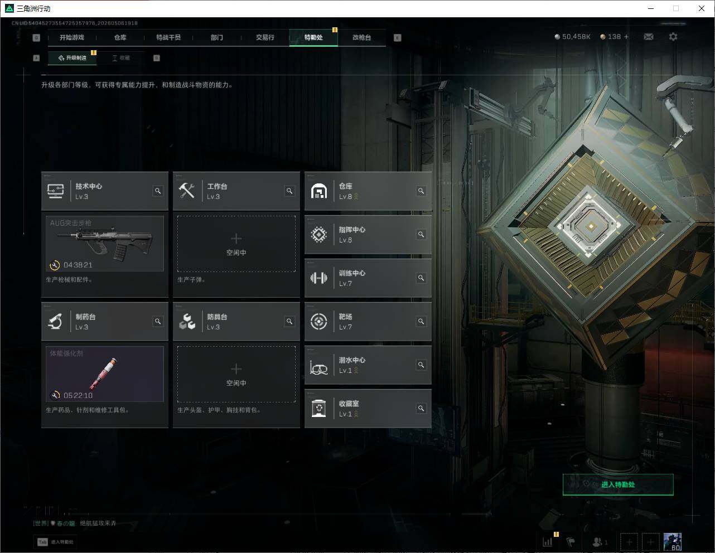Click the 技术中心 computer icon
This screenshot has width=715, height=553.
click(55, 191)
